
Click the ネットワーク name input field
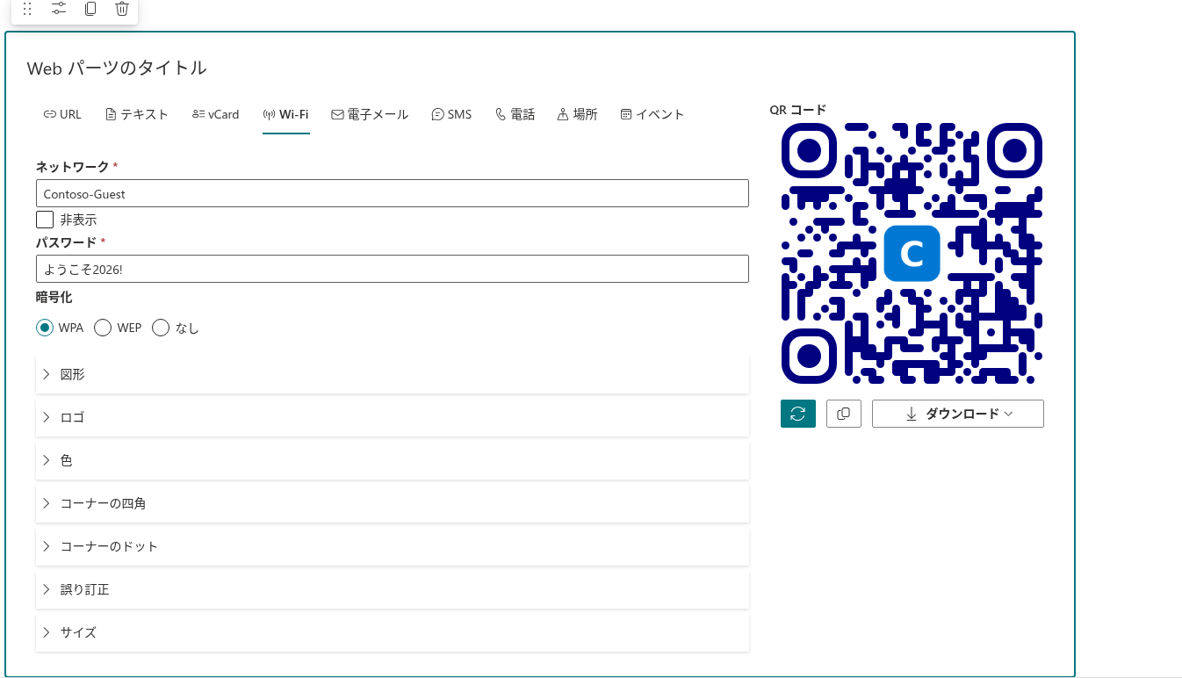click(393, 193)
